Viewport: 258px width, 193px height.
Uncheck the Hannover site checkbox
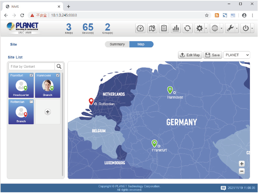click(58, 75)
